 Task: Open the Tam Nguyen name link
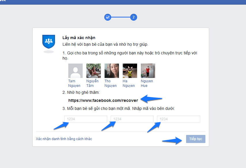(x=74, y=83)
